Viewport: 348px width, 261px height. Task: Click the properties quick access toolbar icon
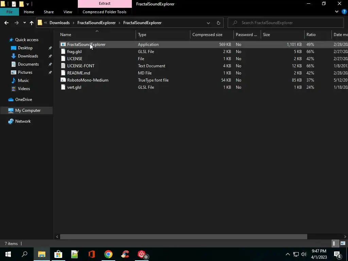[14, 4]
